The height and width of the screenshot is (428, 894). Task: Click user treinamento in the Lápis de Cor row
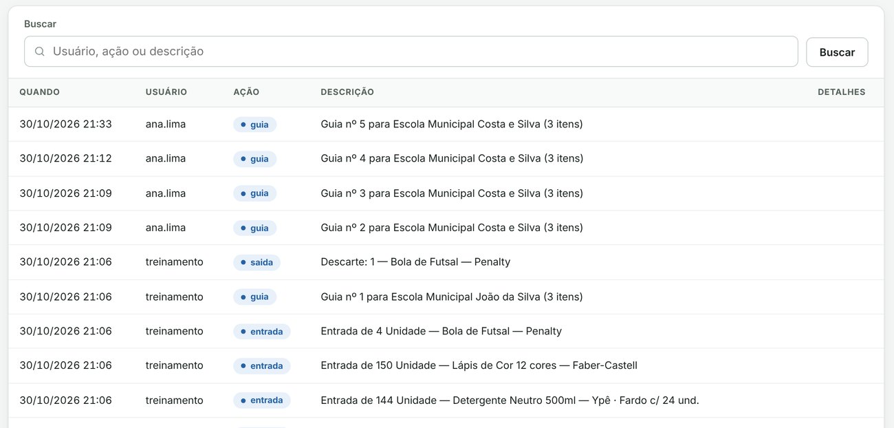[x=175, y=365]
